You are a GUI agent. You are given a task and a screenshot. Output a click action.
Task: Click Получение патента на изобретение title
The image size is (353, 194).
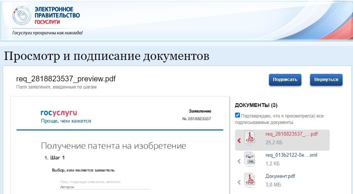click(113, 146)
